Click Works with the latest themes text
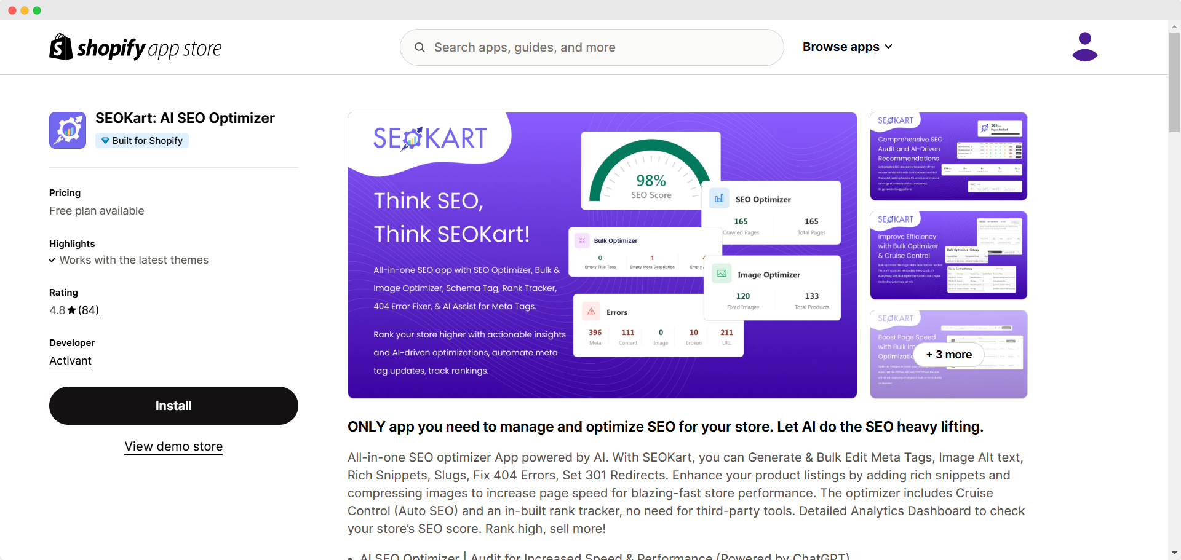 pos(133,260)
